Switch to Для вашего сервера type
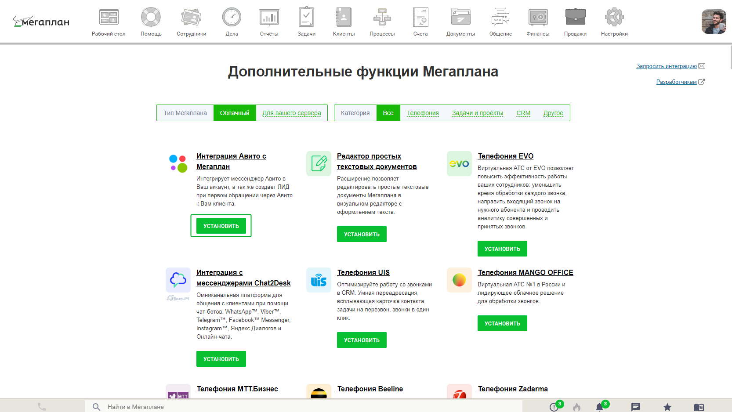The image size is (732, 412). pyautogui.click(x=292, y=113)
